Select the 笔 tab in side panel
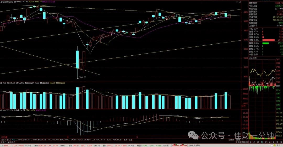 pos(251,142)
